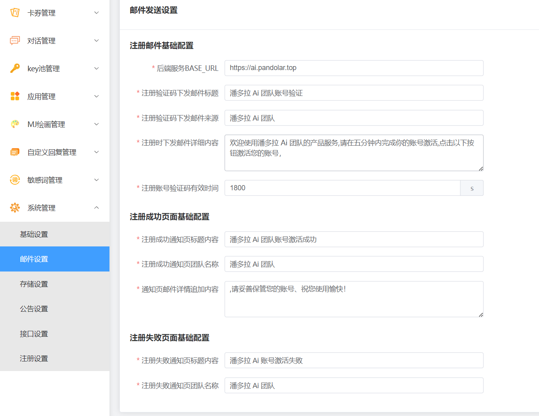This screenshot has height=416, width=539.
Task: Click the 对话管理 chat bubble icon
Action: pyautogui.click(x=15, y=41)
